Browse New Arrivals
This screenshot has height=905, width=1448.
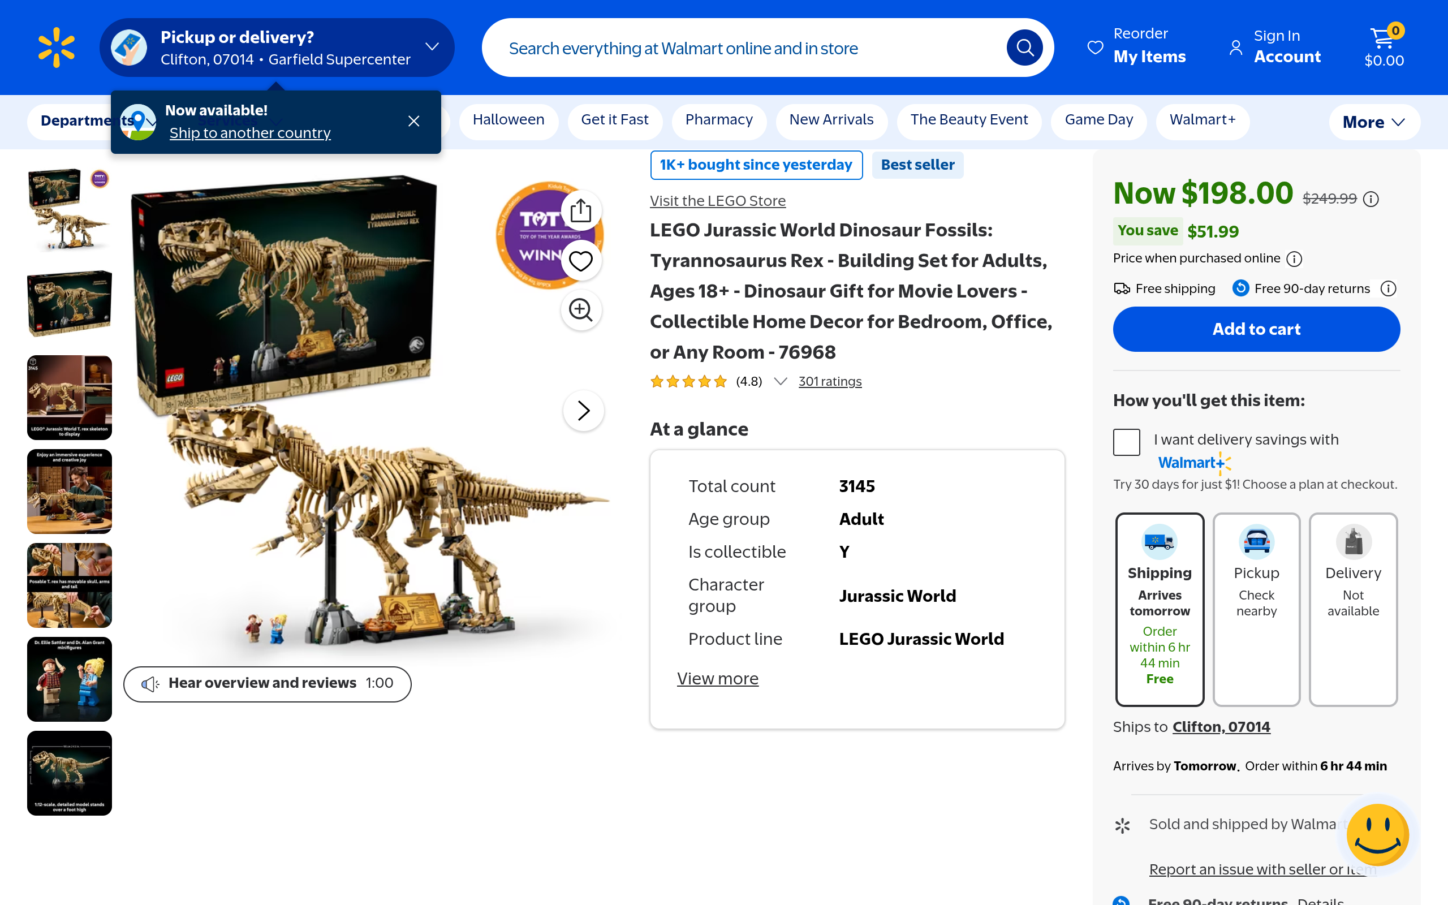click(831, 122)
